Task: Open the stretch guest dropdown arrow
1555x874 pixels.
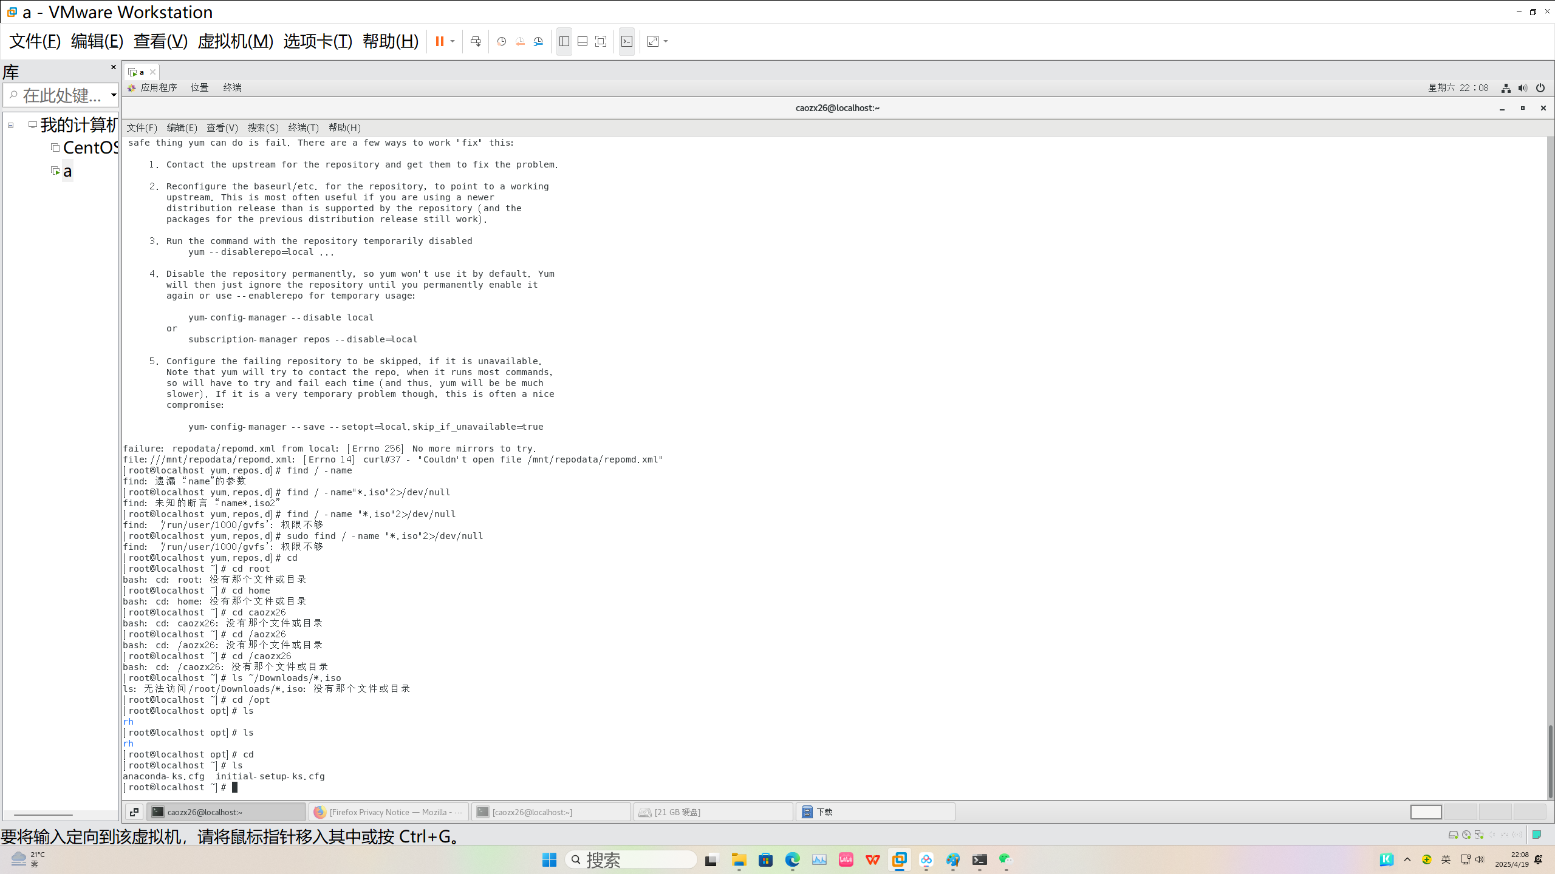Action: coord(666,41)
